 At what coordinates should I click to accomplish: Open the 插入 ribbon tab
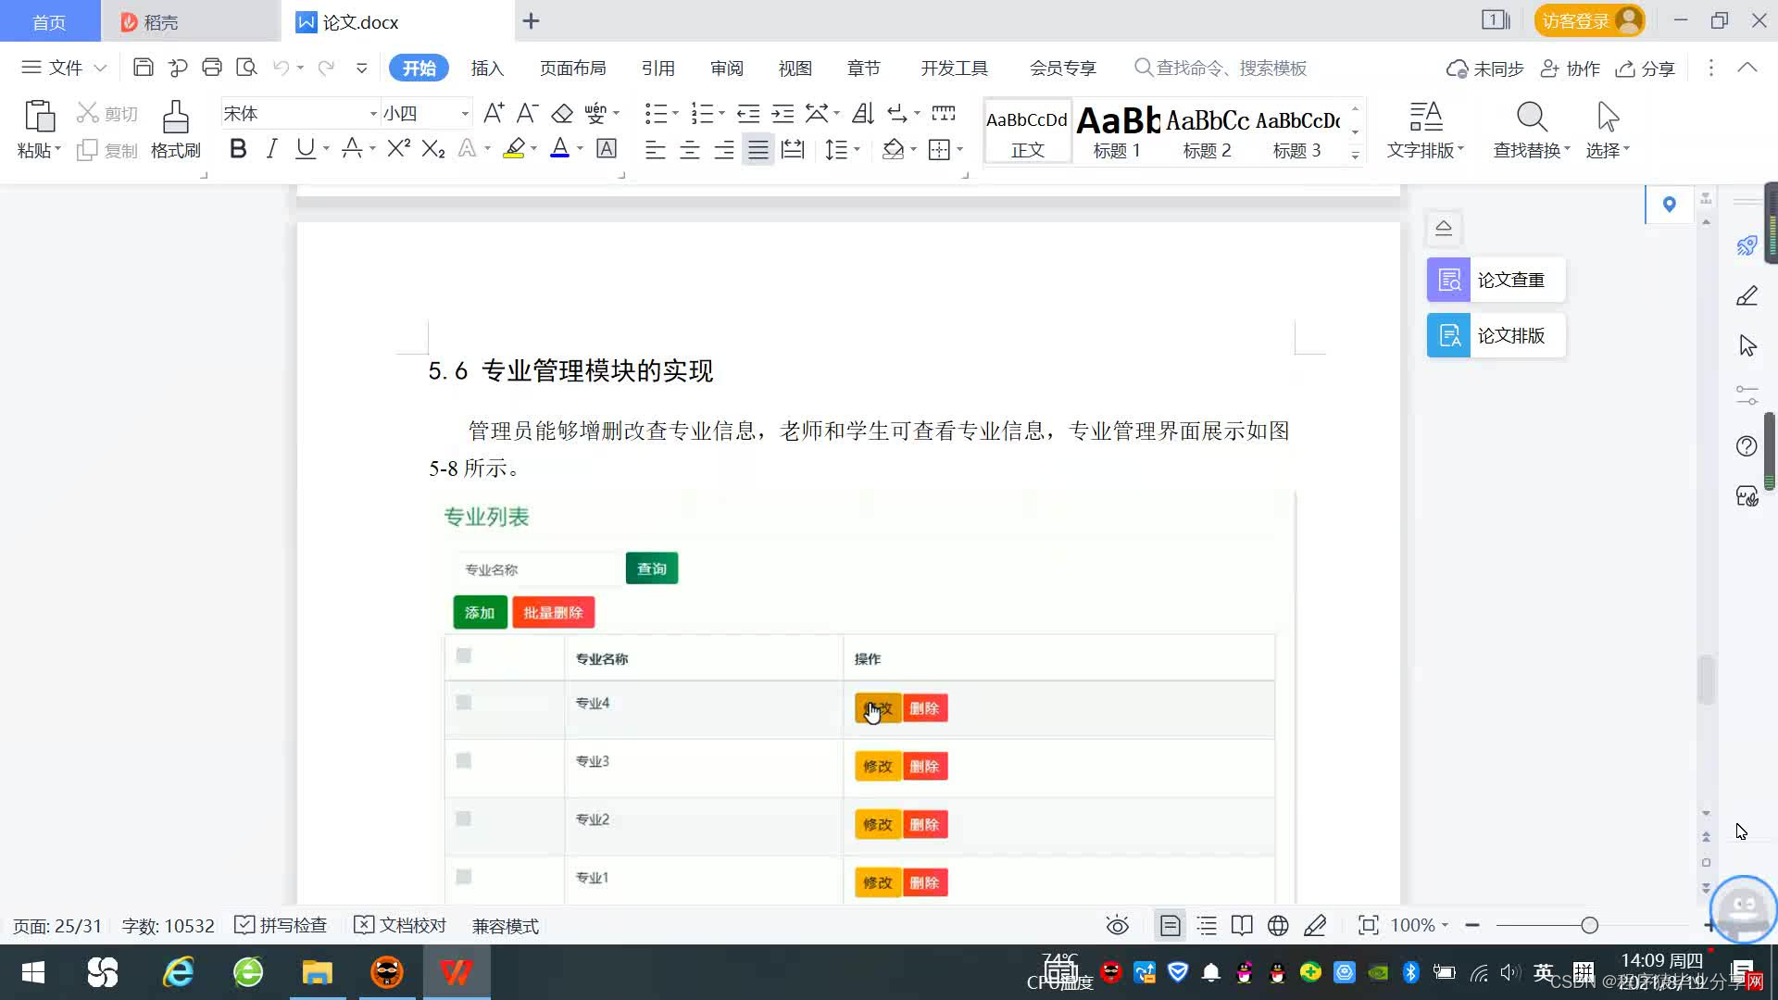coord(487,69)
